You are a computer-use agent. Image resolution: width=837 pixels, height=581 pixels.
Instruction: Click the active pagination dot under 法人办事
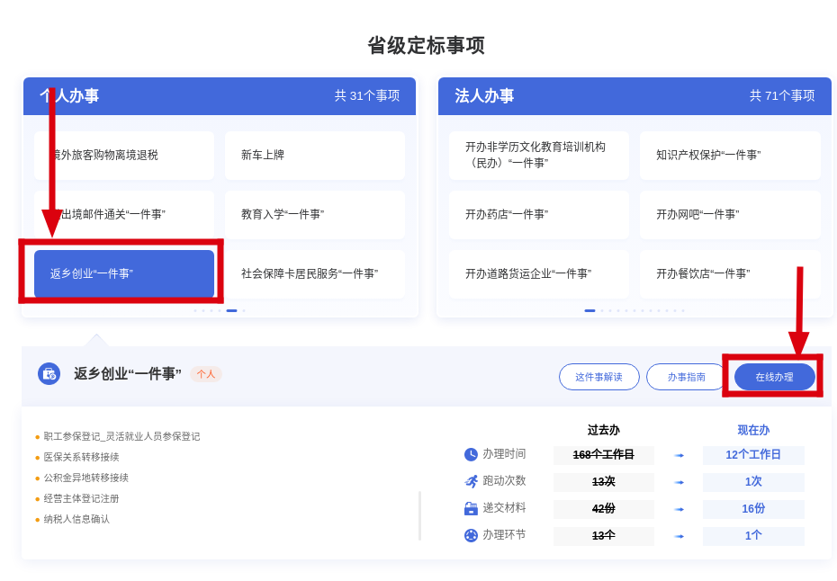tap(589, 310)
